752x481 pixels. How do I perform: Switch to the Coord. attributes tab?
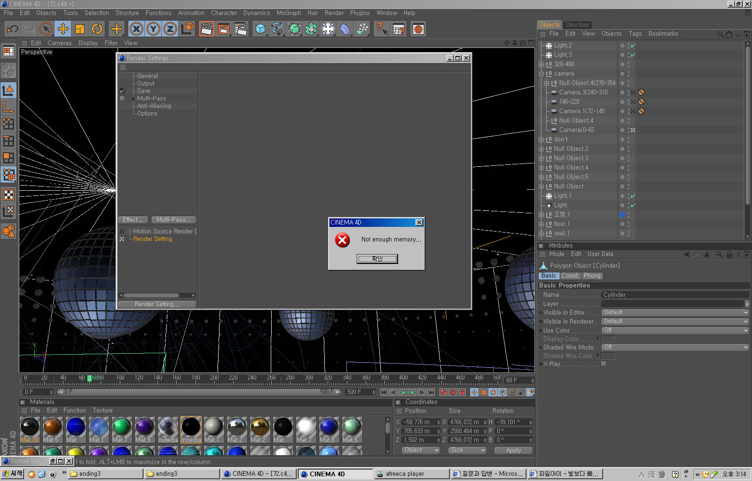tap(570, 276)
